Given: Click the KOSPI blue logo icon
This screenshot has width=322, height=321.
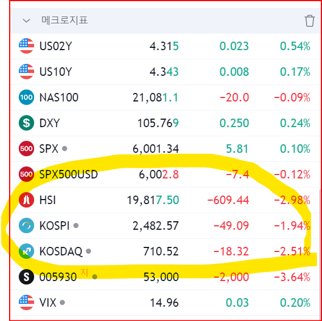Looking at the screenshot, I should pos(26,226).
